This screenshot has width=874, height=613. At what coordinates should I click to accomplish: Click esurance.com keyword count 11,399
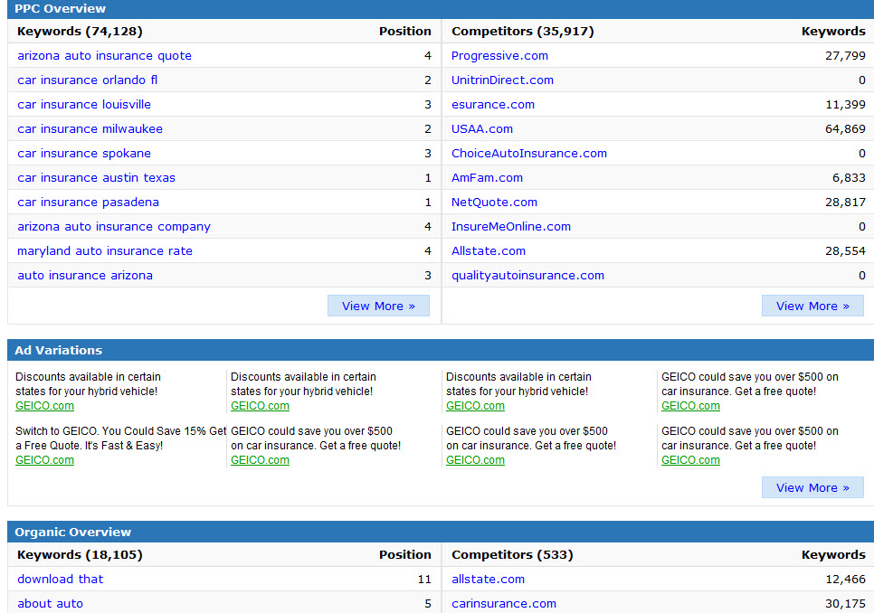pos(845,105)
